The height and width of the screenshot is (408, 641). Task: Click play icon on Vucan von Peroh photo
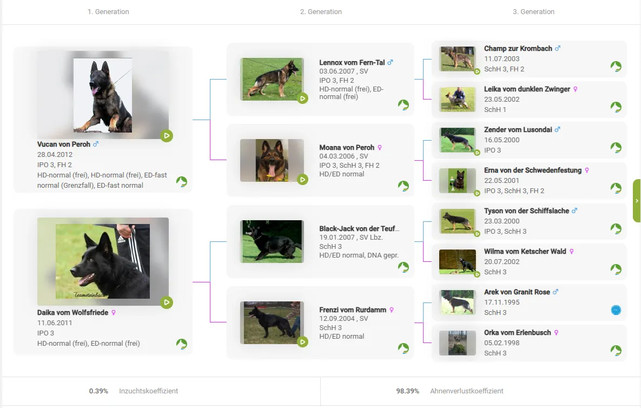point(167,136)
